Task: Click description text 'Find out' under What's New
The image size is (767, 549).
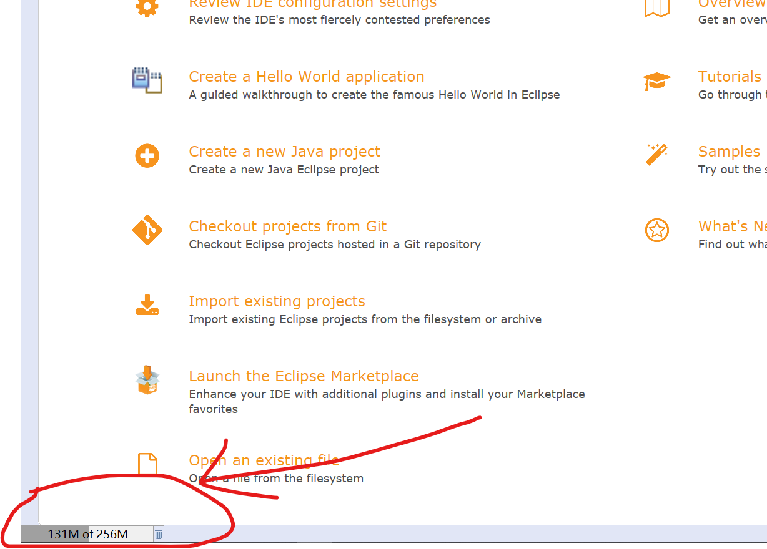Action: point(721,245)
